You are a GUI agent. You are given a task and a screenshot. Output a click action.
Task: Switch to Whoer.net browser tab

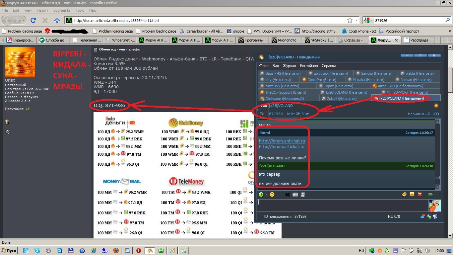(120, 40)
